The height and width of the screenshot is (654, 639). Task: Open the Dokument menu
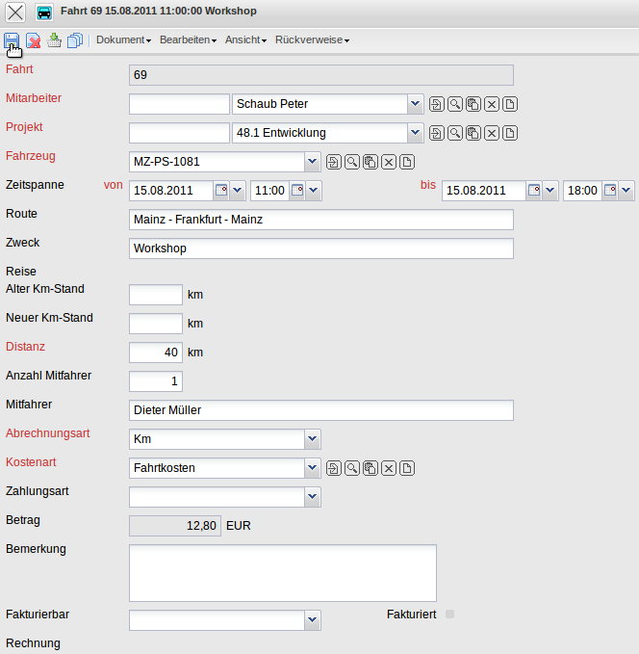pos(123,40)
